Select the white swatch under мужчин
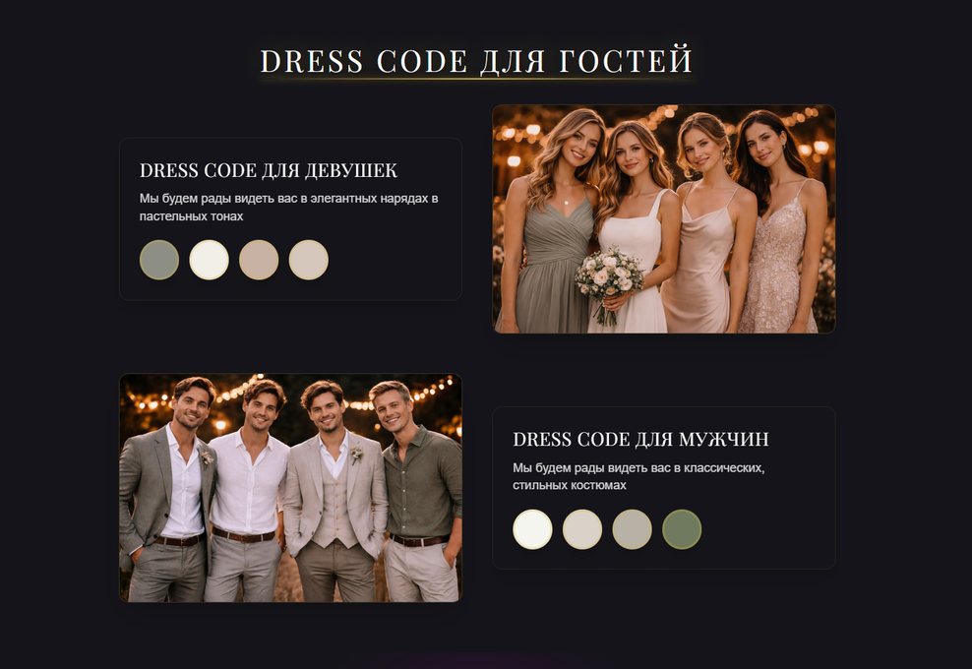The width and height of the screenshot is (972, 669). pos(532,529)
